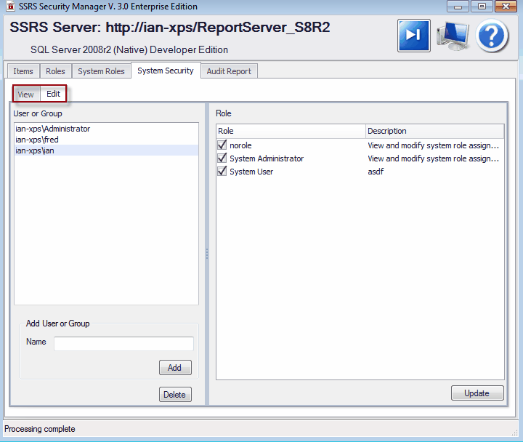Click the norole row description text
Screen dimensions: 523x442
[x=433, y=145]
